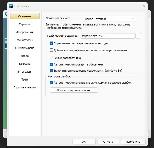Image resolution: width=154 pixels, height=148 pixels.
Task: Click the Графический редактор path field
Action: click(108, 36)
